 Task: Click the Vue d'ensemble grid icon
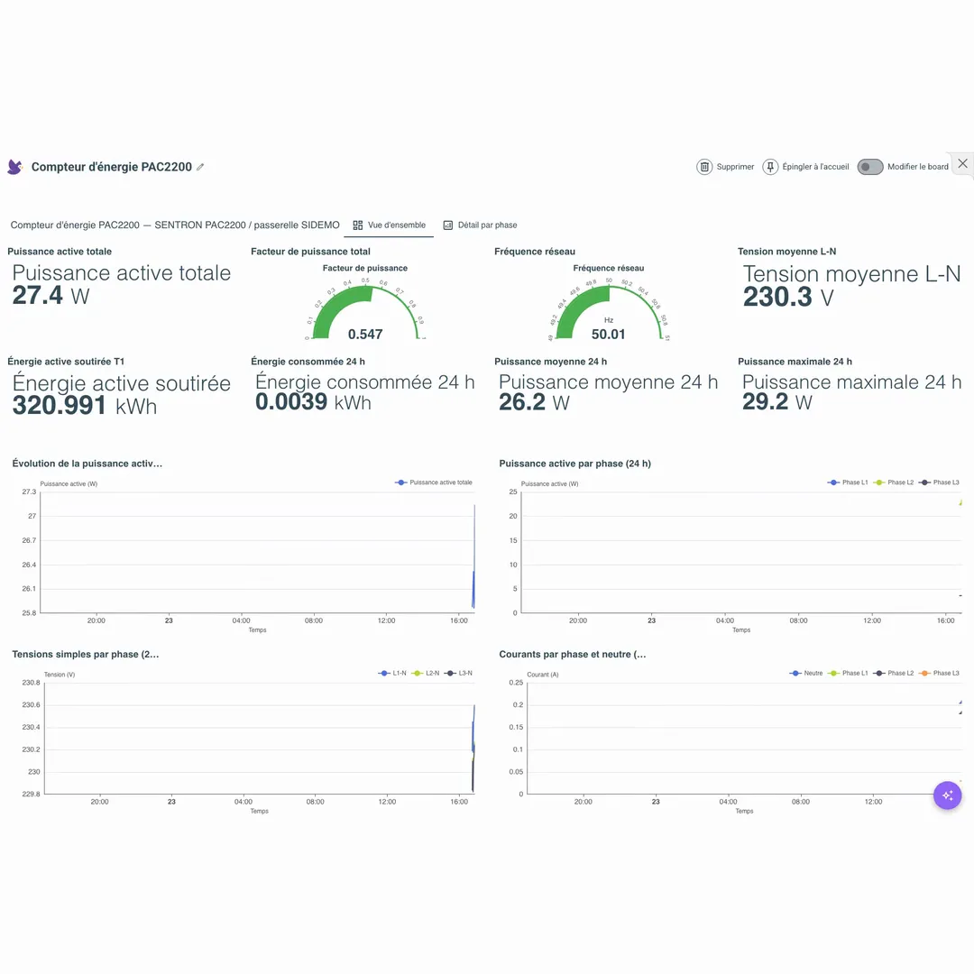pyautogui.click(x=358, y=225)
